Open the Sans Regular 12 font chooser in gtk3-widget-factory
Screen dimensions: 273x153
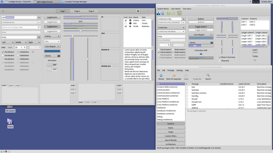52,46
